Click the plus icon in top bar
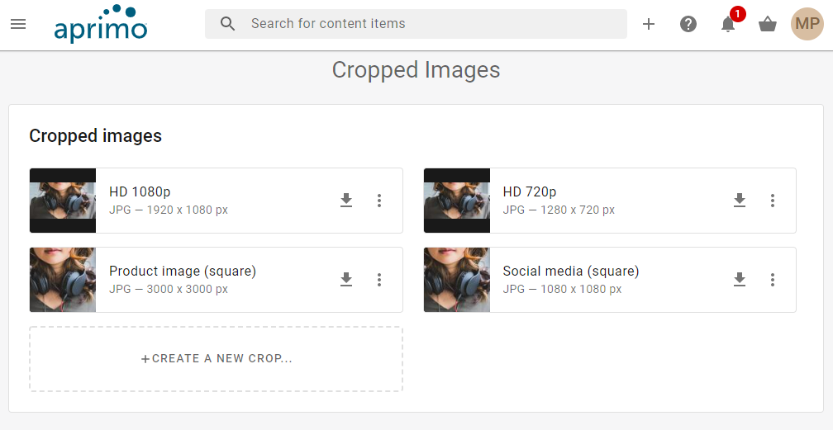 pos(649,24)
